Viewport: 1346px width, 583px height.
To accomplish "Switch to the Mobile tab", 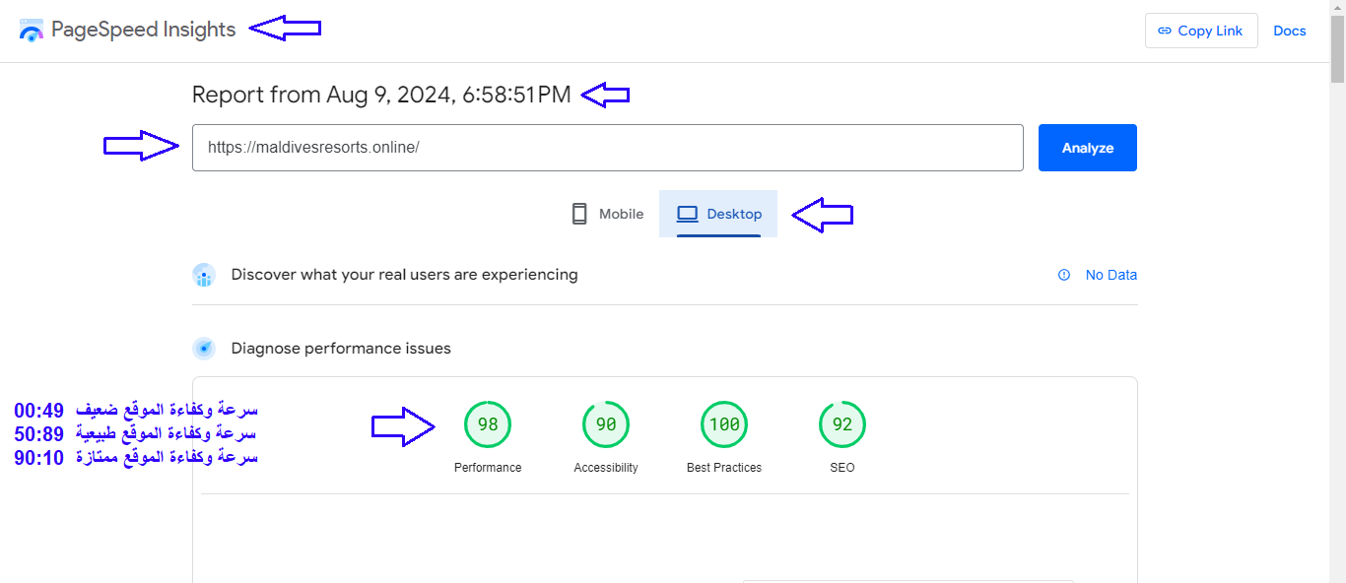I will [x=607, y=214].
